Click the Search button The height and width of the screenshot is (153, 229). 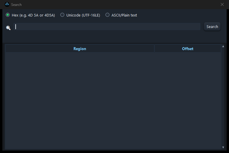pos(212,27)
